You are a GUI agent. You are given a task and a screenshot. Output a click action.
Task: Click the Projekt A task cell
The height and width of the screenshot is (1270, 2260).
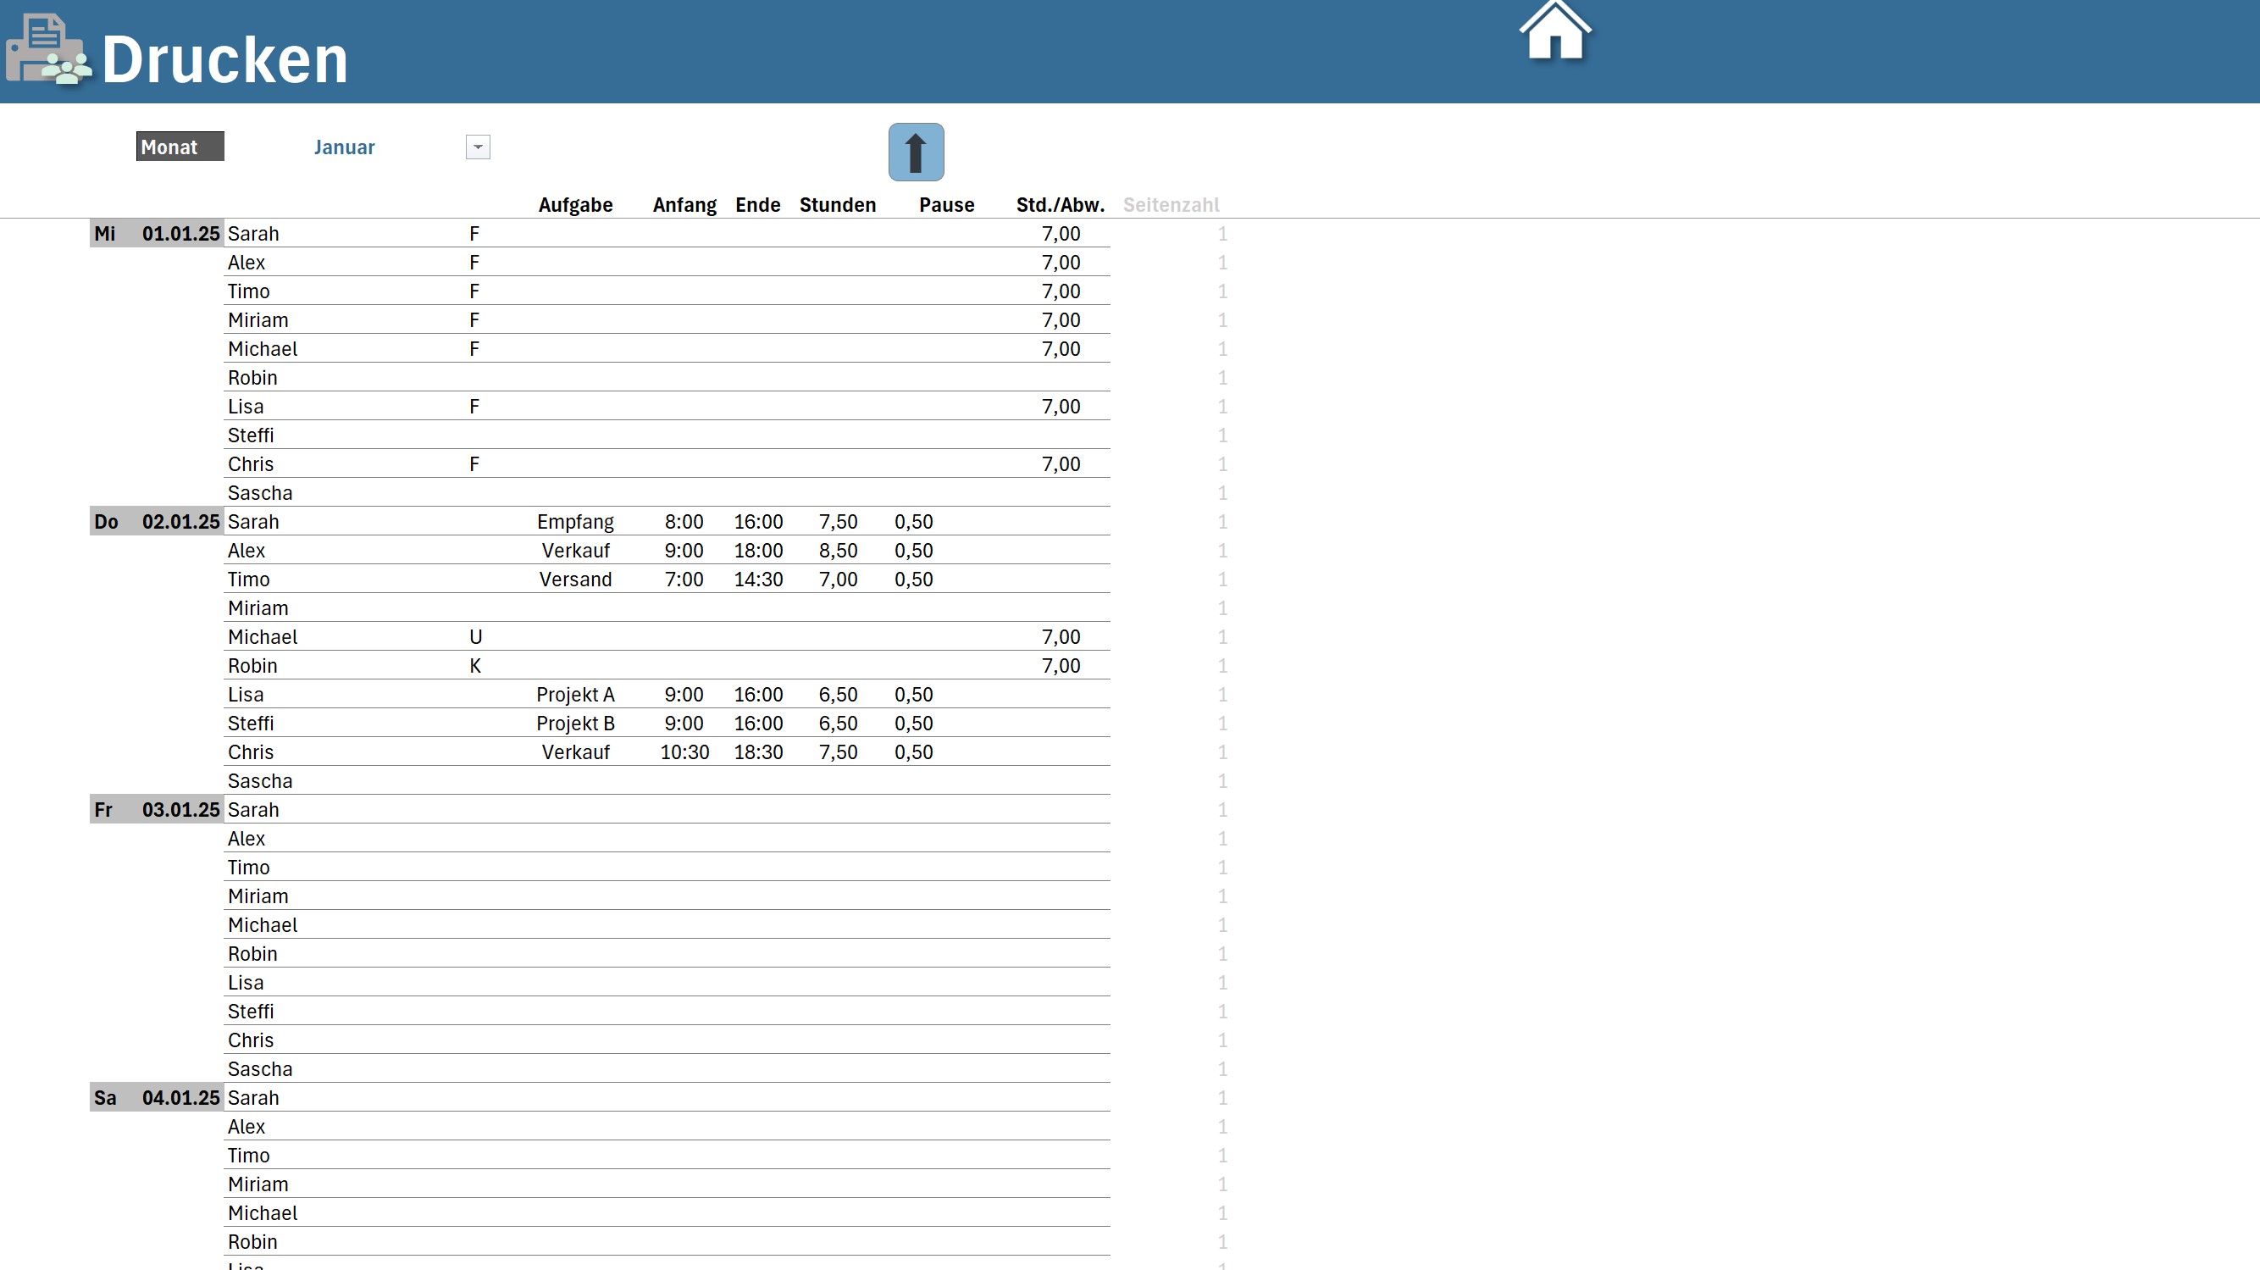pyautogui.click(x=574, y=694)
